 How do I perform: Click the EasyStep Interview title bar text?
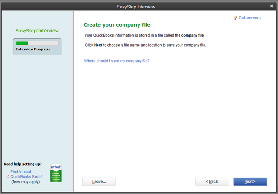click(136, 7)
